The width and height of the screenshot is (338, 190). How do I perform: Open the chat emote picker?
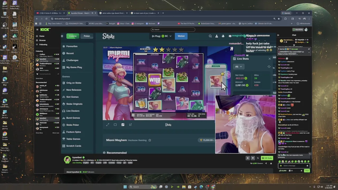(307, 166)
